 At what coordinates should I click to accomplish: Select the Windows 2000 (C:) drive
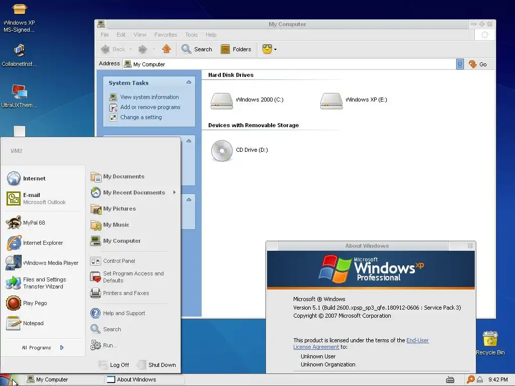tap(247, 100)
